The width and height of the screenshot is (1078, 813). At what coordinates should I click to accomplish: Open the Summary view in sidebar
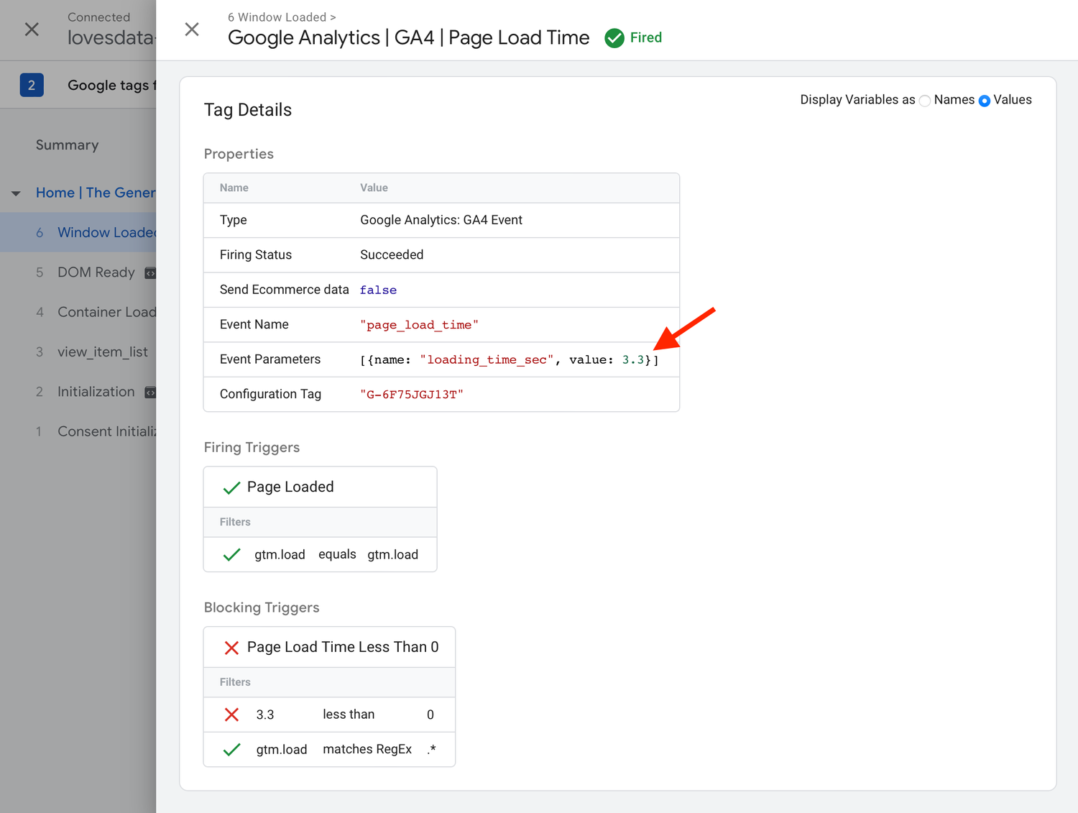tap(67, 145)
